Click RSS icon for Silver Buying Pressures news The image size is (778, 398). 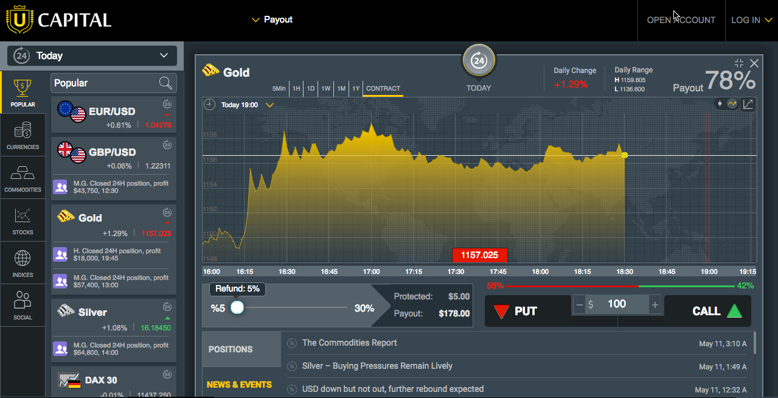click(x=292, y=366)
